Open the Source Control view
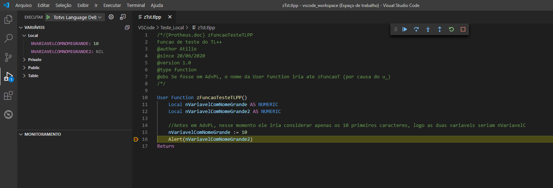 (8, 57)
